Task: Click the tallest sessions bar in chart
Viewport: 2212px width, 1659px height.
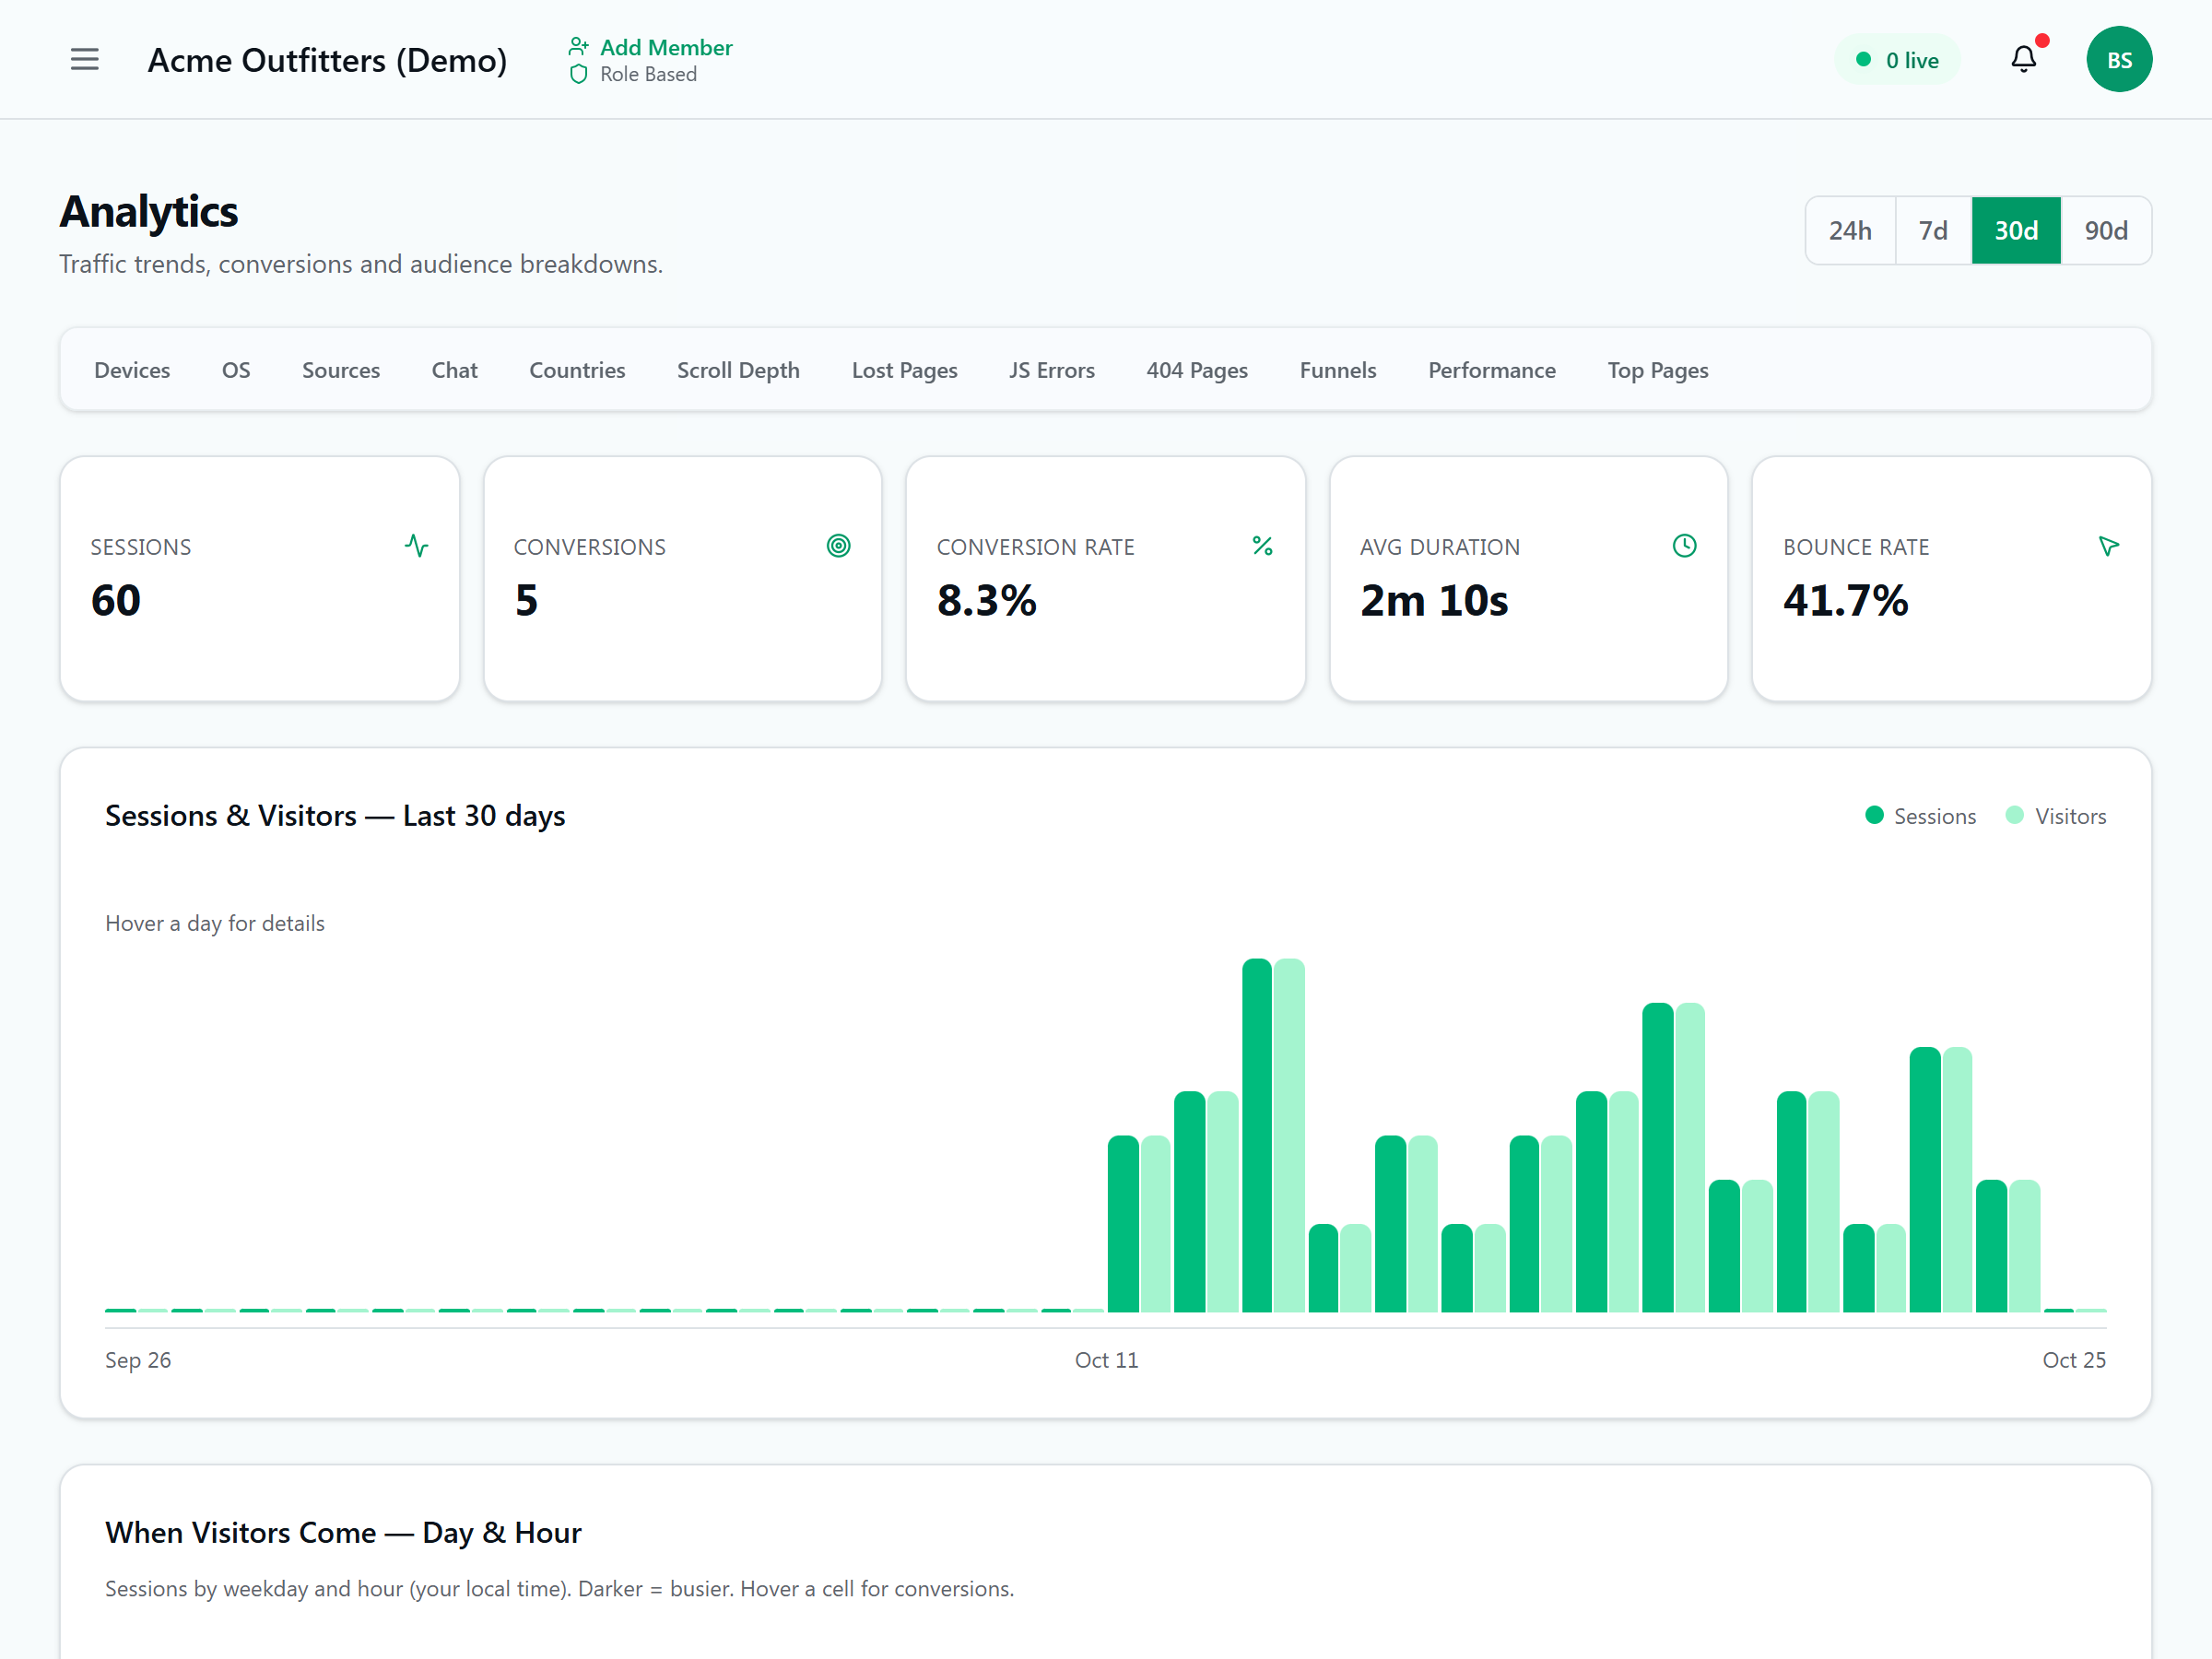Action: (x=1257, y=1135)
